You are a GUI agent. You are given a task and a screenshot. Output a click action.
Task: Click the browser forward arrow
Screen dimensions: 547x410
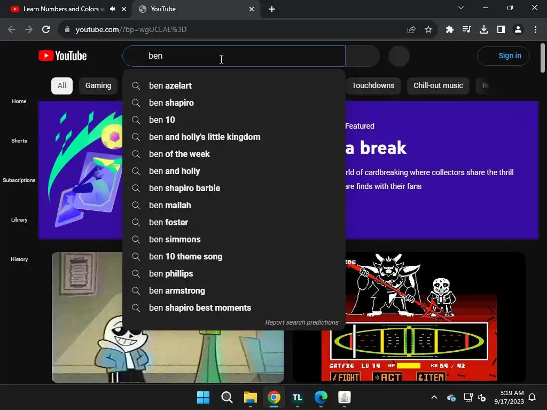coord(29,30)
